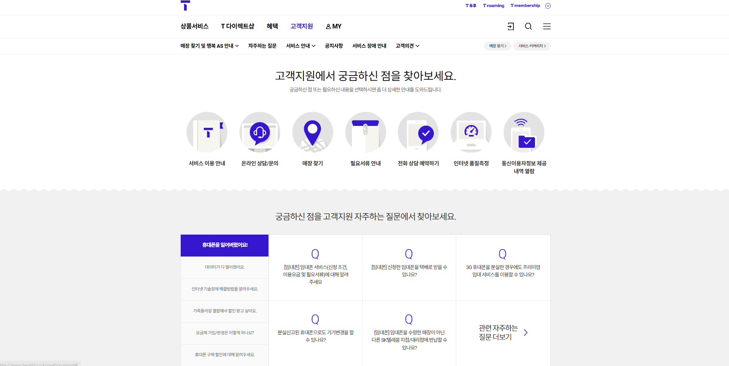
Task: Click the 매장 찾기 map pin icon
Action: (312, 133)
